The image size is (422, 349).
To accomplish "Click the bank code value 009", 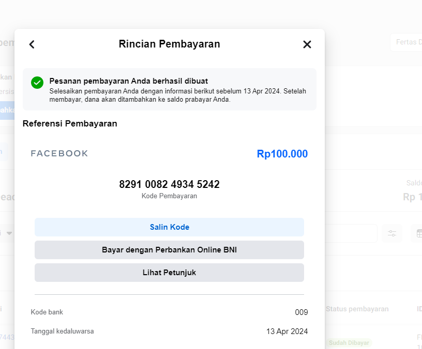I will point(302,312).
